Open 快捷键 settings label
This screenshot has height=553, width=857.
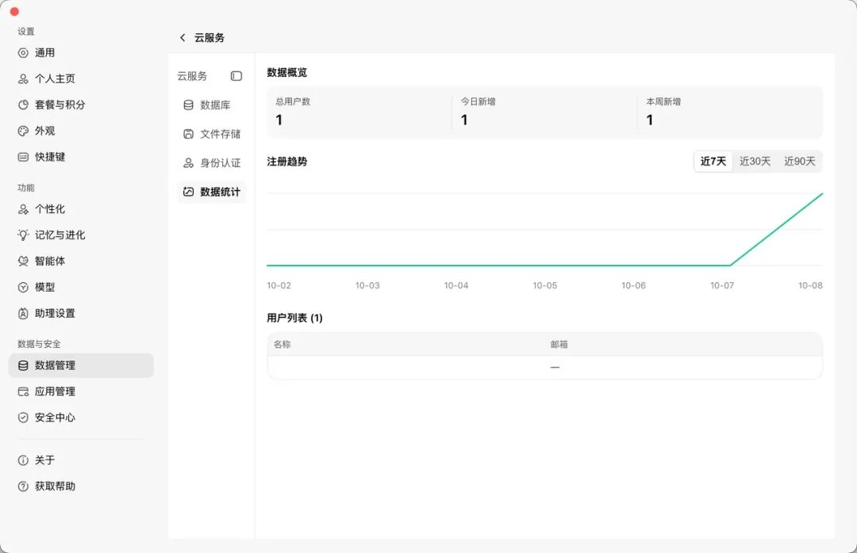click(x=50, y=157)
